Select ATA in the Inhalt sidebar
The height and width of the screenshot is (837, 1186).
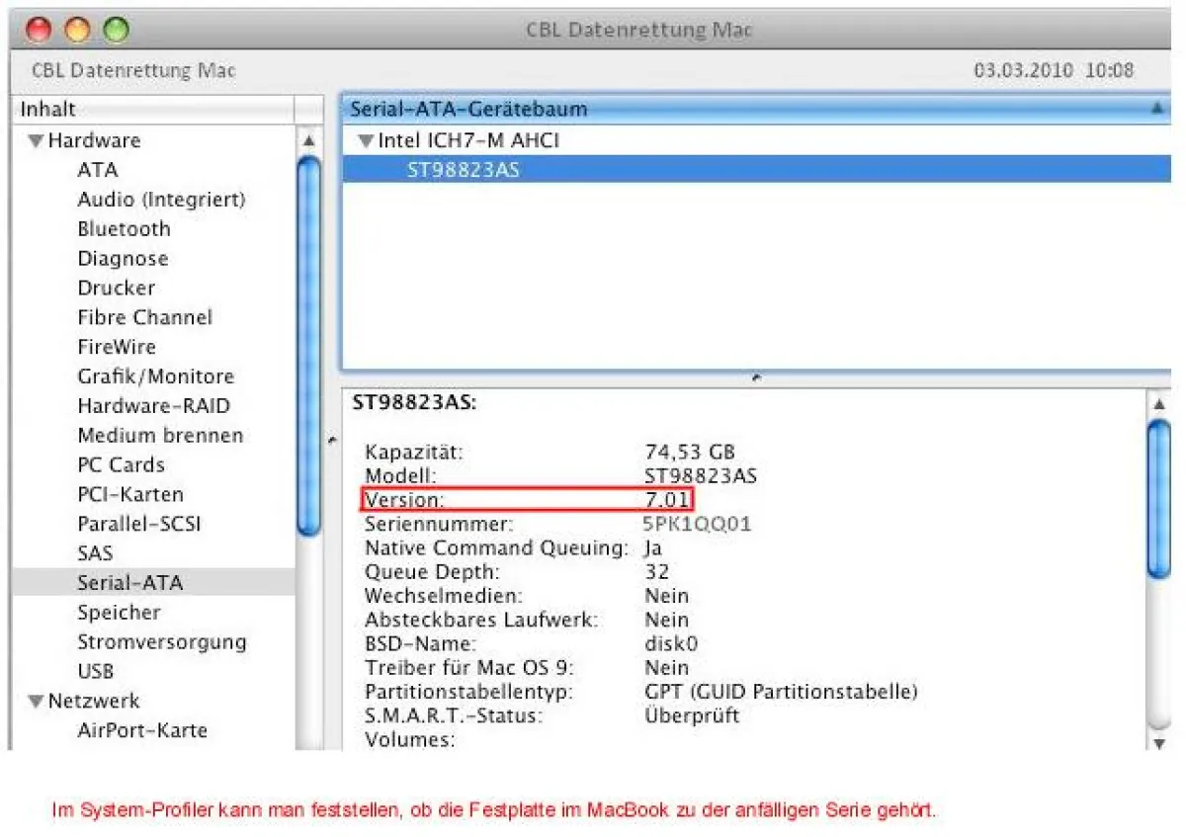(x=97, y=170)
